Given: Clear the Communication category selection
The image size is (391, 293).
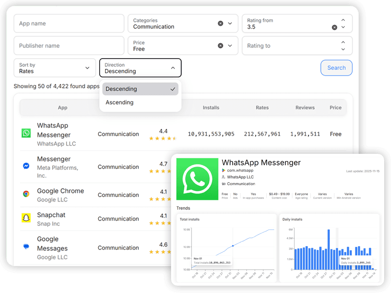Looking at the screenshot, I should (x=220, y=23).
